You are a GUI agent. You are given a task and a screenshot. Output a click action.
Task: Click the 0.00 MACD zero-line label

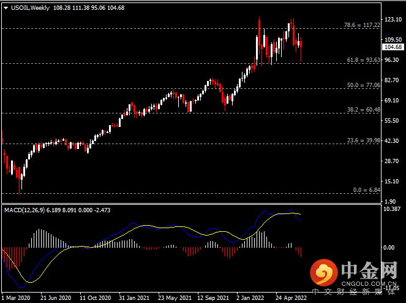389,247
